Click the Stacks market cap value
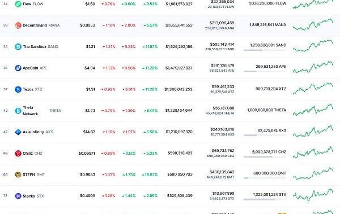340x214 pixels. (180, 196)
